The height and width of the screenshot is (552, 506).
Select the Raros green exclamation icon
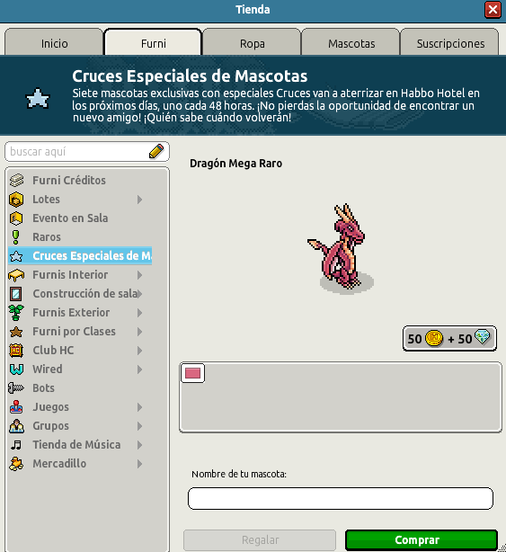(16, 237)
